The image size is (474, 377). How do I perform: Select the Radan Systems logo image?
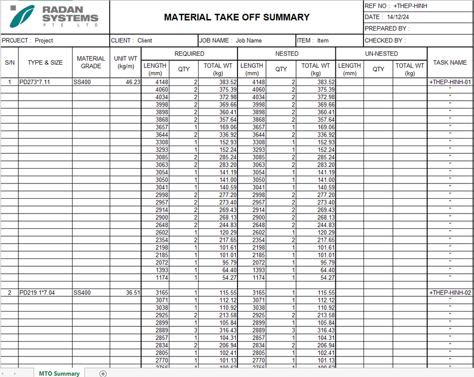click(x=54, y=17)
